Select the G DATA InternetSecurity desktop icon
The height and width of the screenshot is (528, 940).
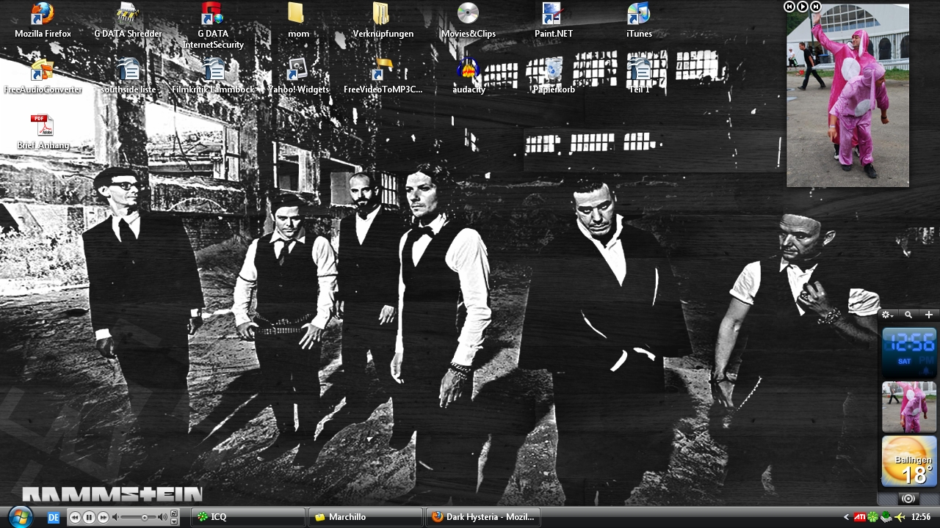pos(213,26)
